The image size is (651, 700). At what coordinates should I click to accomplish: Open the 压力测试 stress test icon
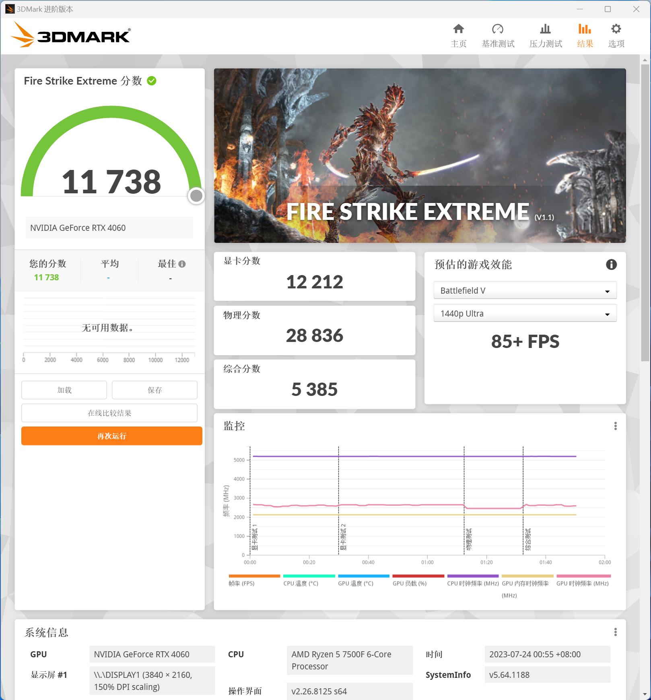545,29
